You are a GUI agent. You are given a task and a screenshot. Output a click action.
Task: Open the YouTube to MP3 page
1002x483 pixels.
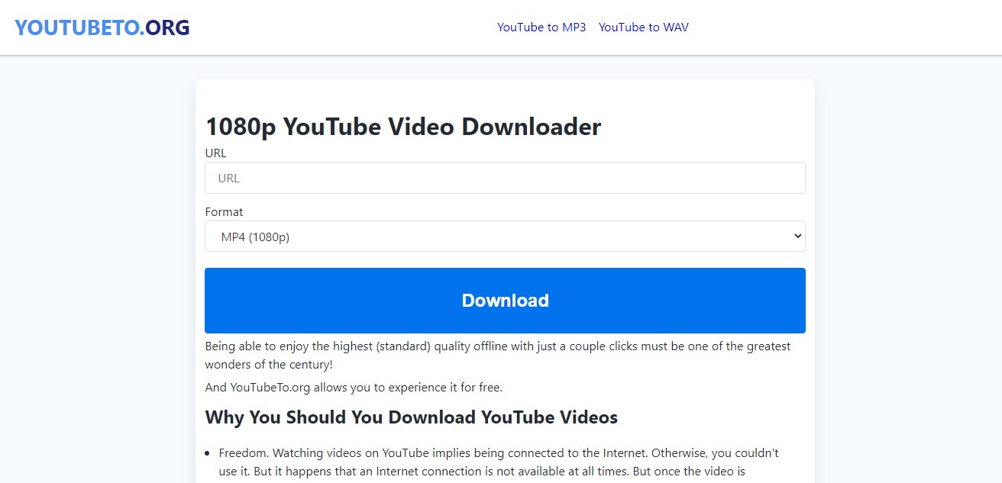point(541,27)
